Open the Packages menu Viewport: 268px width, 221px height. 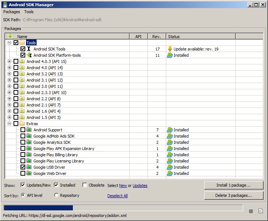coord(12,12)
